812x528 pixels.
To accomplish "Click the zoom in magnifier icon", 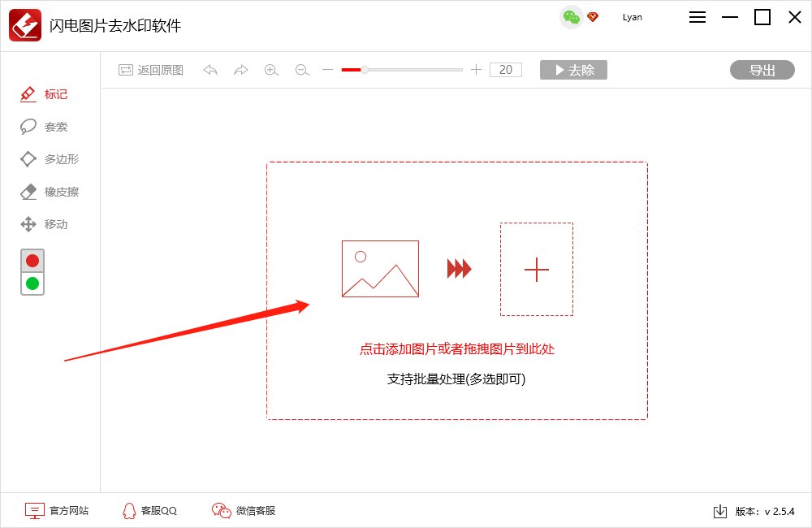I will 271,70.
